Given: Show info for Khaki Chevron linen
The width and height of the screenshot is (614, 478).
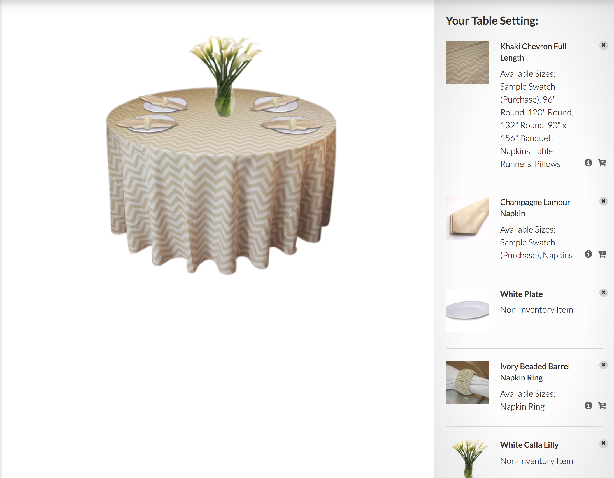Looking at the screenshot, I should click(x=588, y=163).
